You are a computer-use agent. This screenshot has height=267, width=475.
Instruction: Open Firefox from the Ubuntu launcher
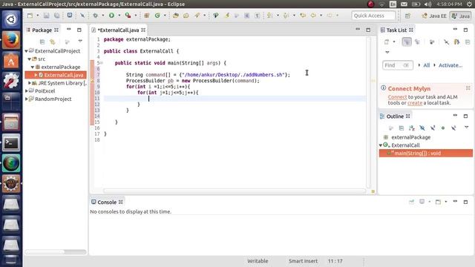tap(11, 40)
